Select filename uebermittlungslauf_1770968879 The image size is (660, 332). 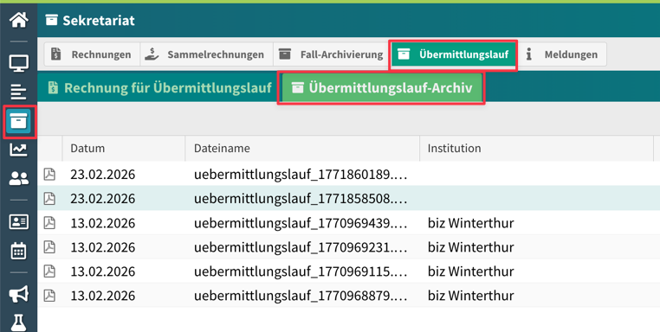click(301, 297)
